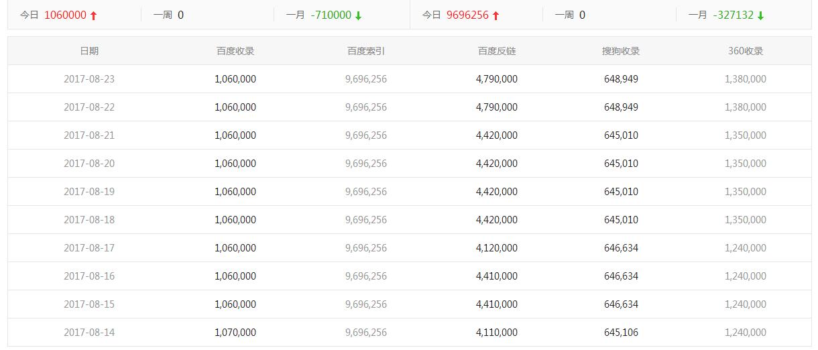Click the 一月 value -327132

click(x=734, y=15)
